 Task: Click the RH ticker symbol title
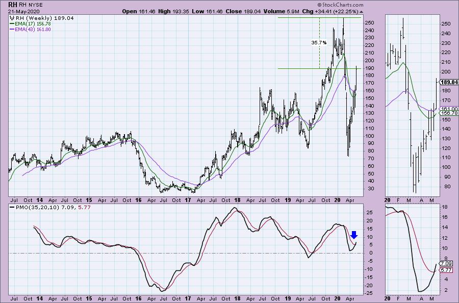point(12,5)
